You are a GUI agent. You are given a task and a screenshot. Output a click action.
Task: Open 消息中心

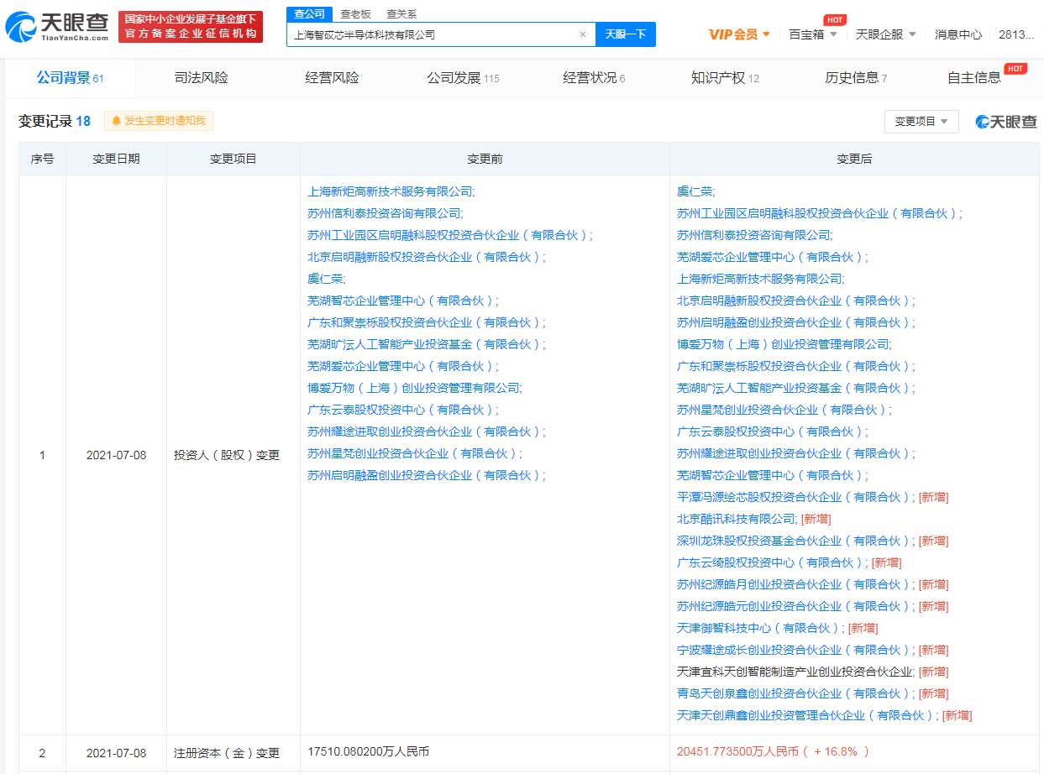[958, 34]
